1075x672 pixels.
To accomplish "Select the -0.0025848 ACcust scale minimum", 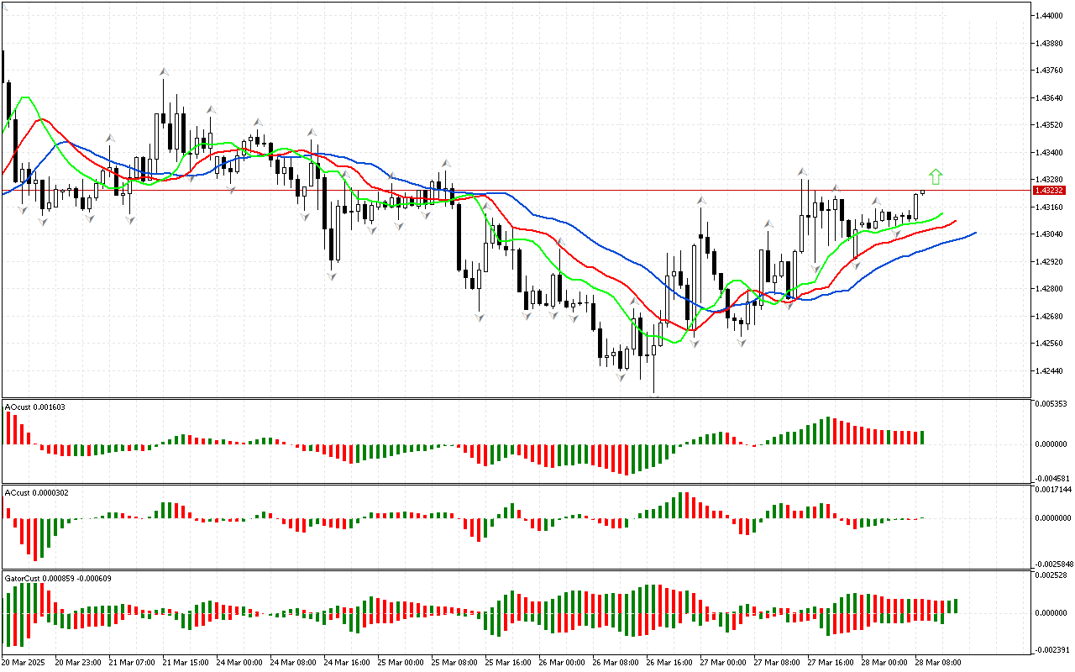I will (x=1052, y=564).
